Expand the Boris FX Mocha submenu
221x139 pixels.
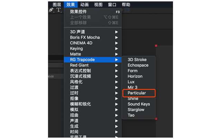(x=93, y=37)
